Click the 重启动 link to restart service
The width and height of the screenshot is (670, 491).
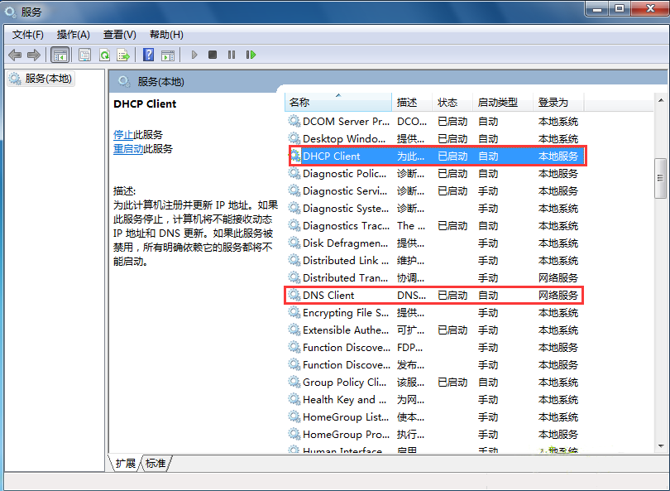[128, 149]
